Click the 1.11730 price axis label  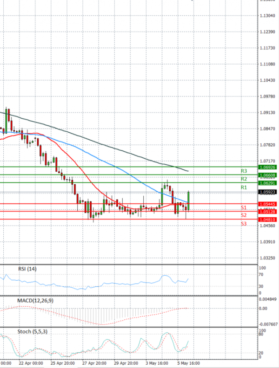(267, 48)
